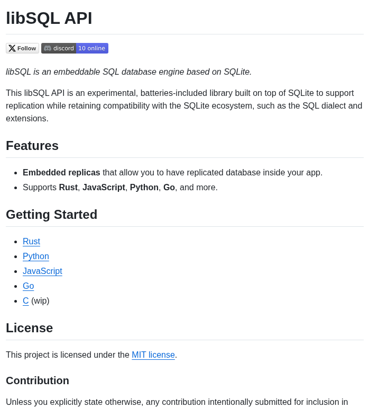Click the Discord logo icon in badge

48,48
